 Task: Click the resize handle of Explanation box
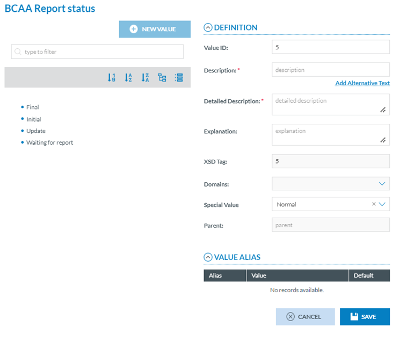click(x=383, y=140)
